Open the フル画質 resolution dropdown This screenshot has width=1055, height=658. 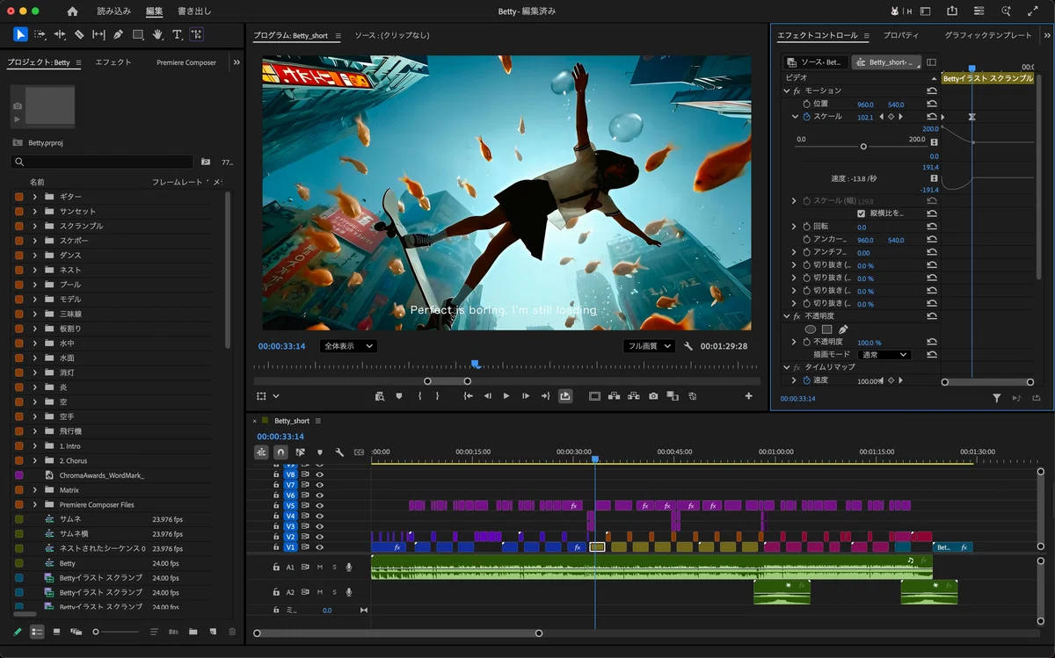point(649,346)
